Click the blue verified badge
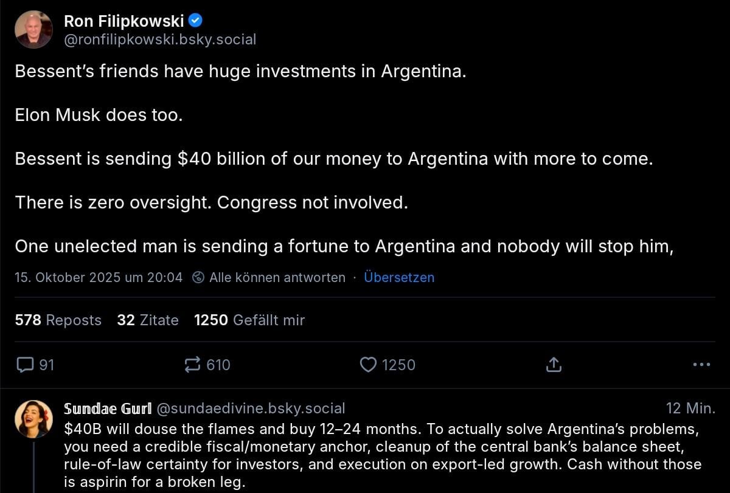730x493 pixels. (x=196, y=21)
